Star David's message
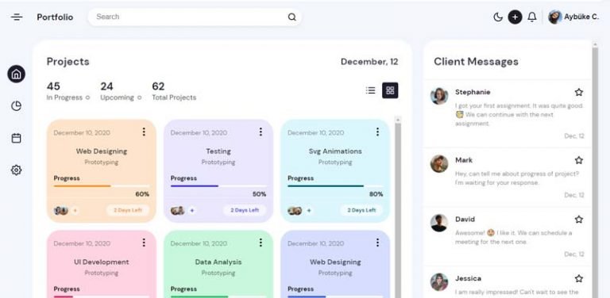 579,220
